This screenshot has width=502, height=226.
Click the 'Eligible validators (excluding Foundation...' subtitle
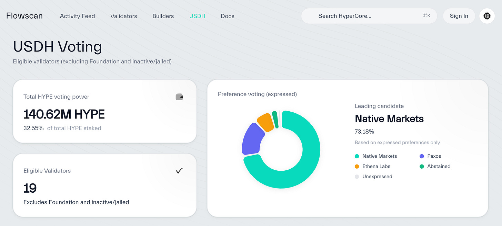coord(92,61)
